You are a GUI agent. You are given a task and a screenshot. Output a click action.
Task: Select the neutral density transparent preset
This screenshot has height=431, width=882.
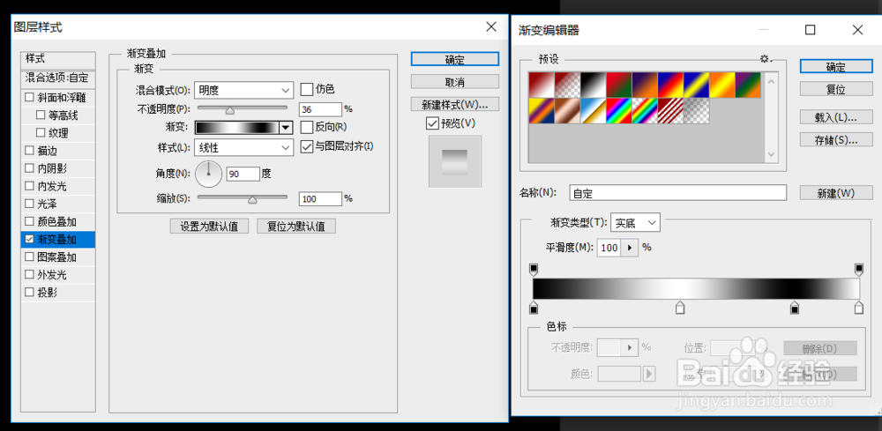click(697, 111)
